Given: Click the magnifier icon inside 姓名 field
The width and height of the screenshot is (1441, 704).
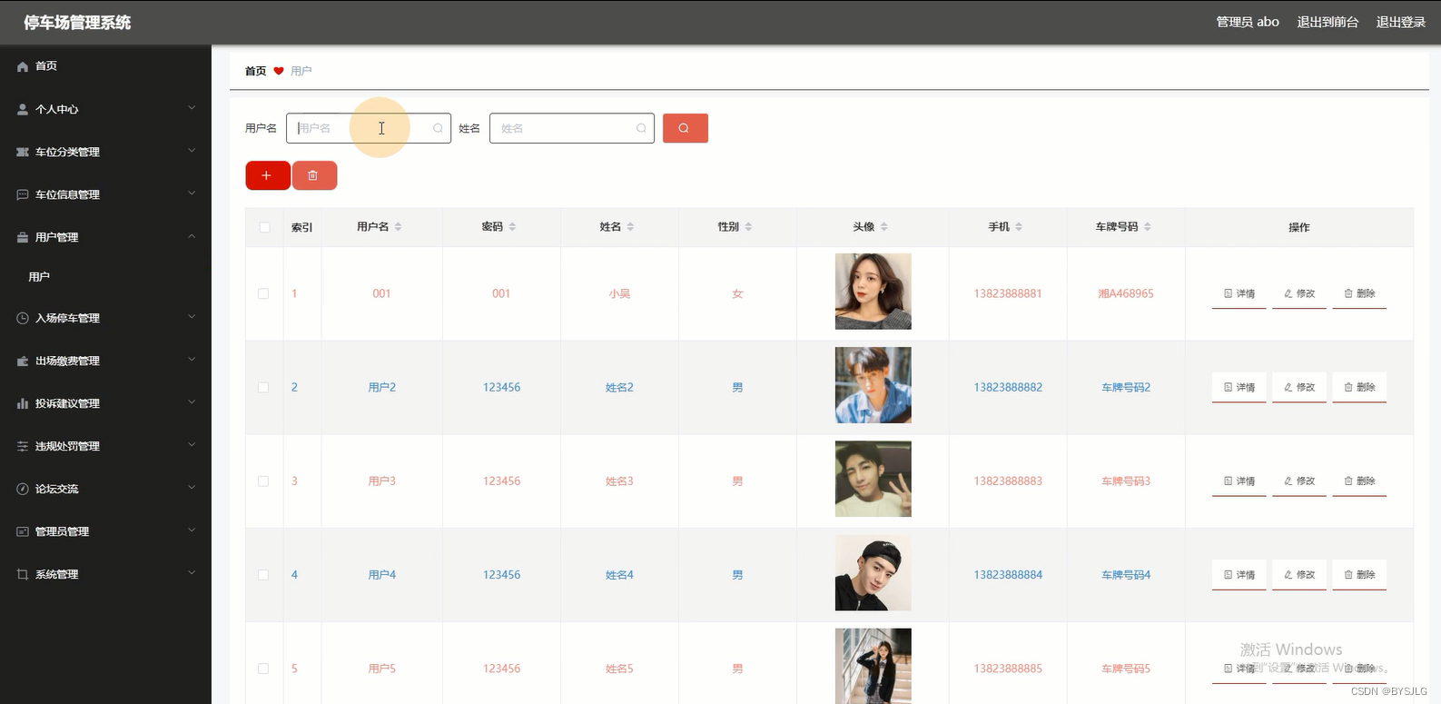Looking at the screenshot, I should pos(641,128).
